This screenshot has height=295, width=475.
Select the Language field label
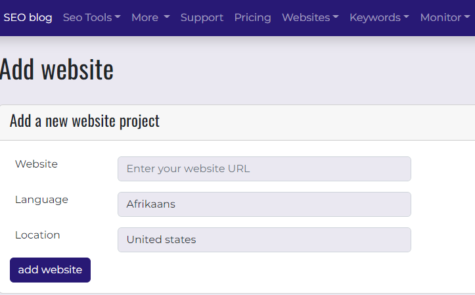click(41, 200)
